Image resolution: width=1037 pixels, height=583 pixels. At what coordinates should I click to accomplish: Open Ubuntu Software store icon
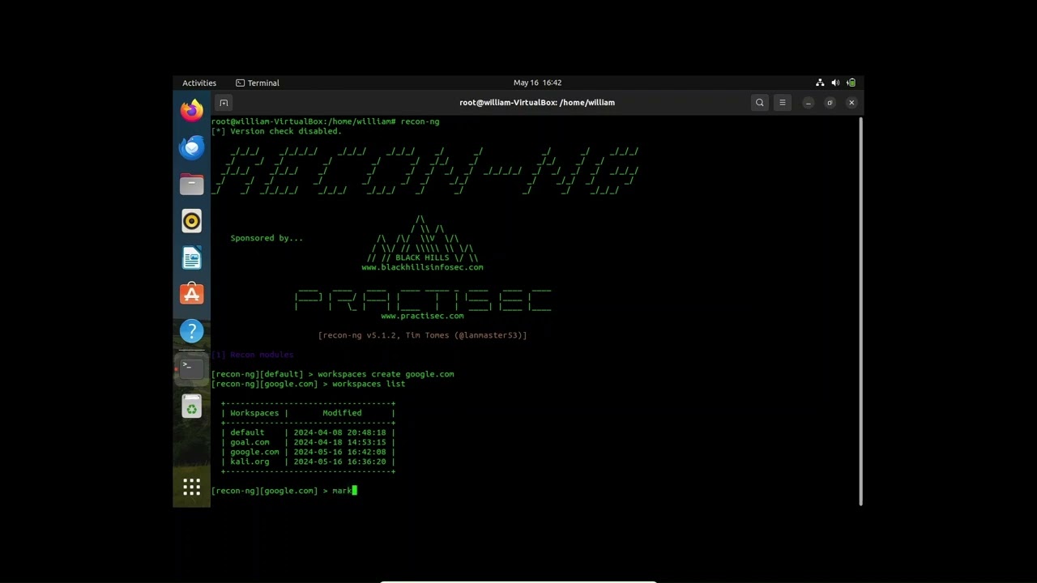click(192, 294)
